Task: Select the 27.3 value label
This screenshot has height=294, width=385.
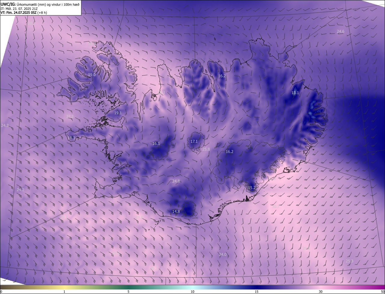Action: click(x=70, y=116)
